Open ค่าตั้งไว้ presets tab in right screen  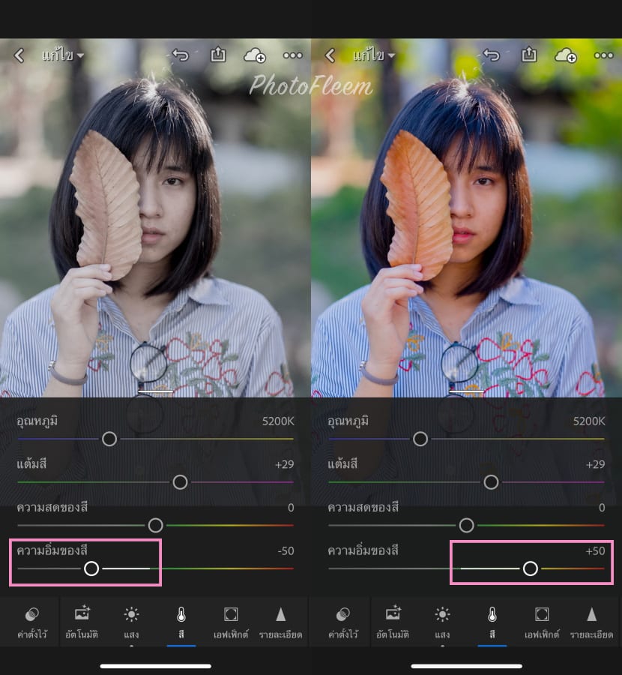point(343,622)
